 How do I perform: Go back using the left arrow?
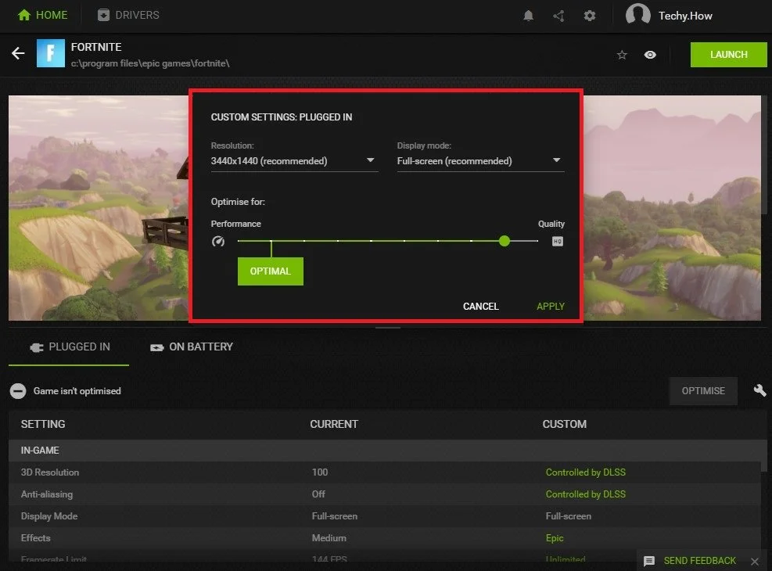(18, 53)
